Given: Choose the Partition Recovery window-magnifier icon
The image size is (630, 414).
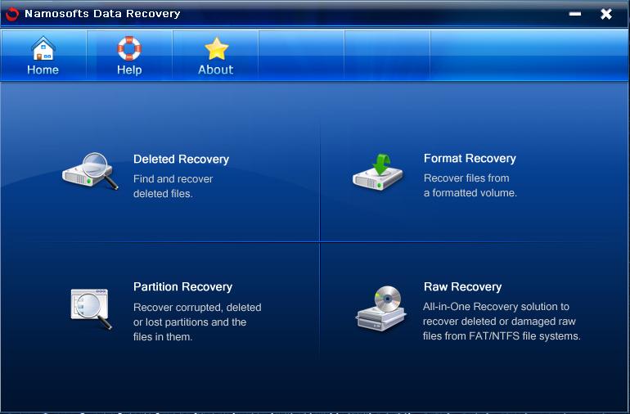Looking at the screenshot, I should [91, 309].
